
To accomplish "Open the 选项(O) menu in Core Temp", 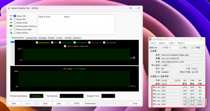I will [162, 43].
